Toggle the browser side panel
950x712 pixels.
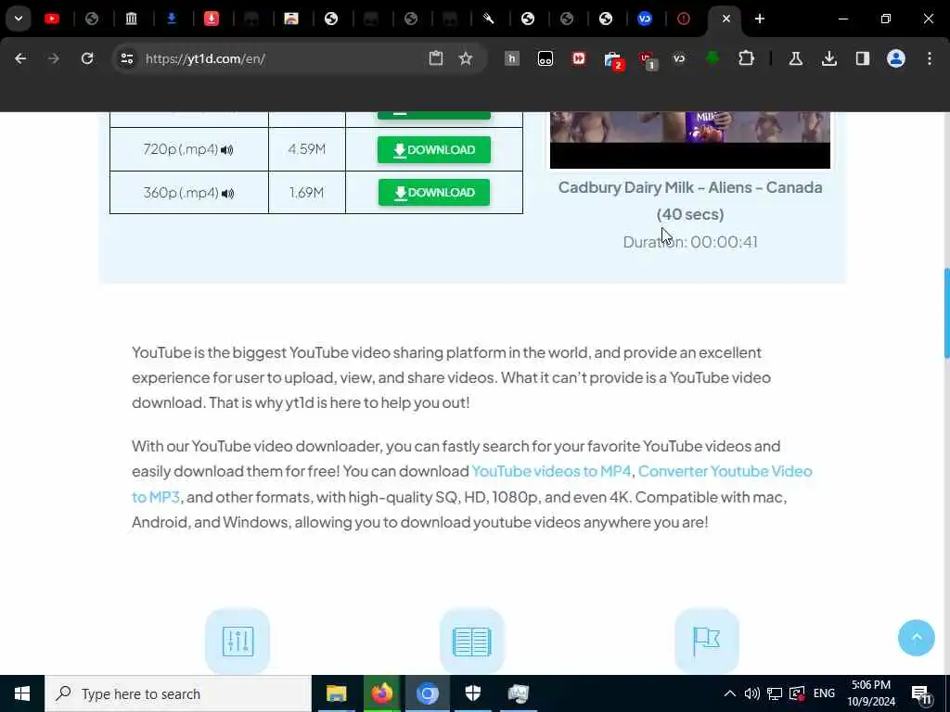pos(863,58)
